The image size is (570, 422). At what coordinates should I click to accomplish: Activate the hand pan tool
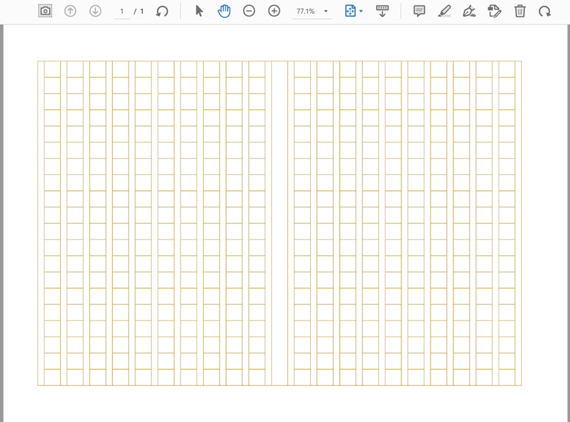224,11
